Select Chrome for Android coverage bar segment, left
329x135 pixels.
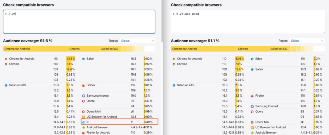tap(36, 49)
